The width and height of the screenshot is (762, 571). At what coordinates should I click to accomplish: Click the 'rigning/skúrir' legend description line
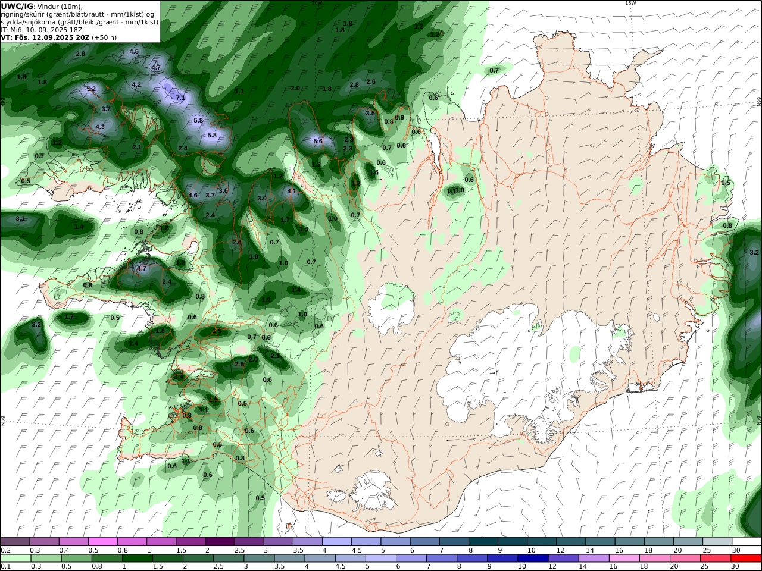78,14
